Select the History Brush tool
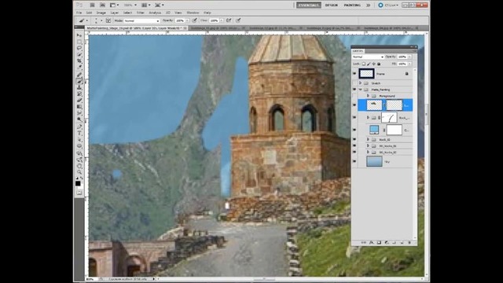Image resolution: width=503 pixels, height=283 pixels. tap(79, 94)
